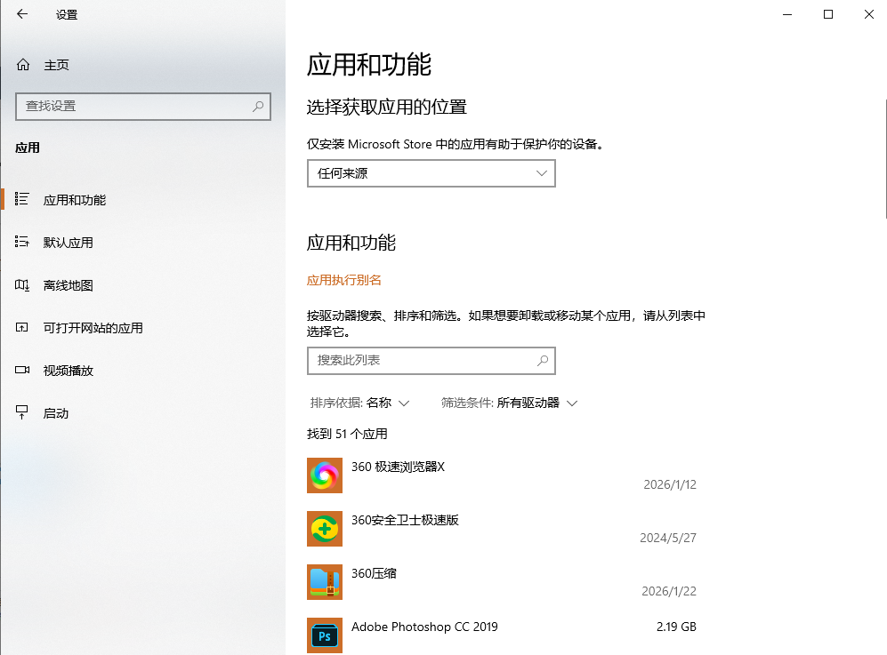Open 离线地图 settings from sidebar
Viewport: 887px width, 655px height.
(71, 284)
